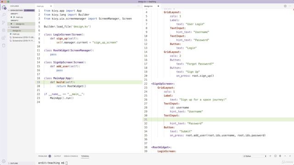
Task: Close the terminal panel
Action: [290, 156]
